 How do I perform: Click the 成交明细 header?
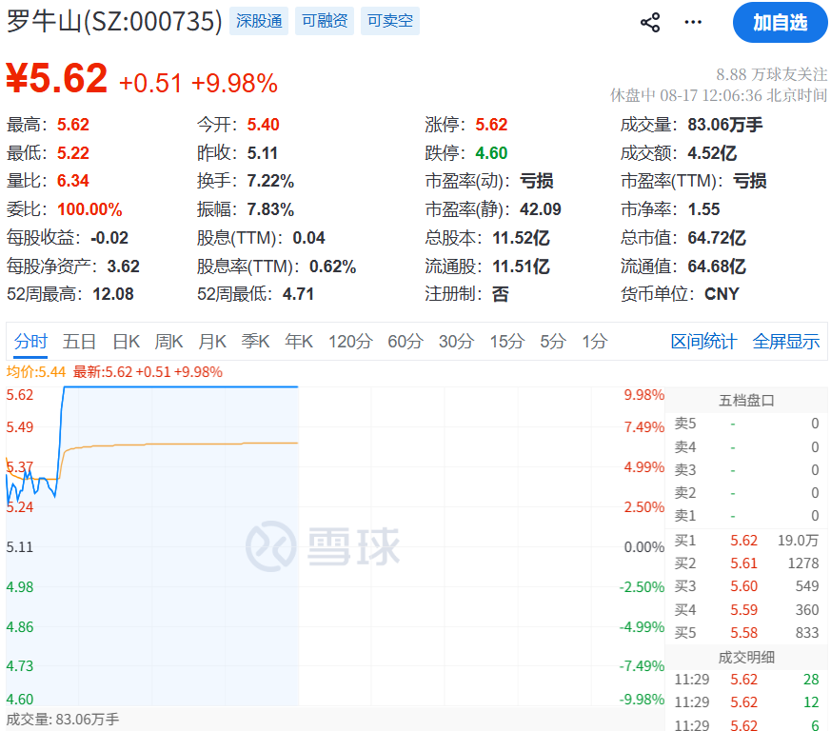[x=746, y=658]
